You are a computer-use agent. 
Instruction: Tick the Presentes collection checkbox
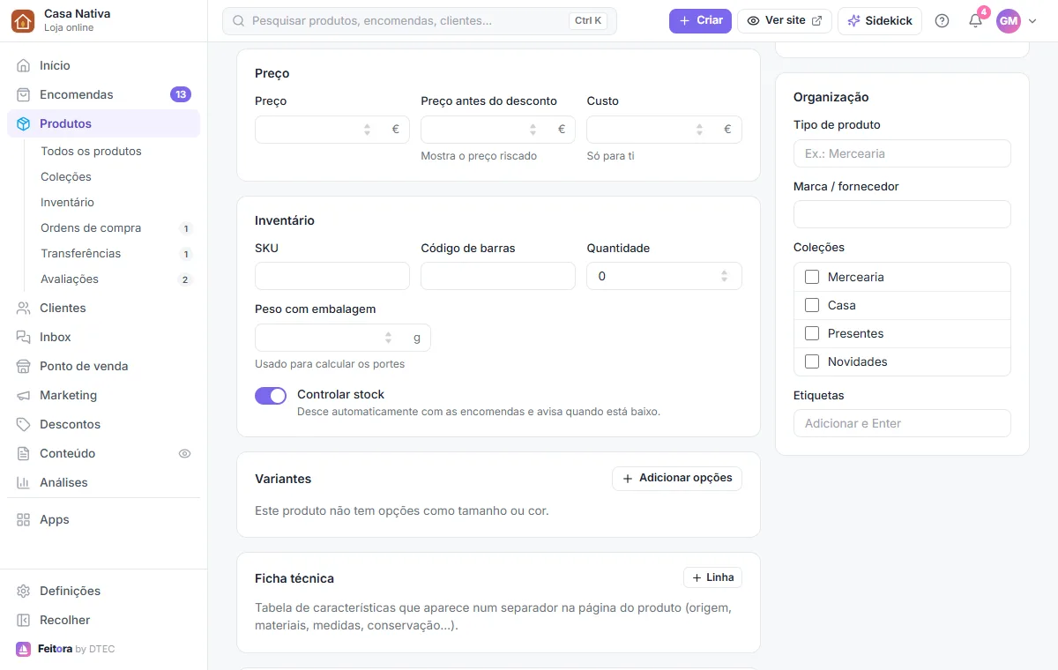tap(812, 333)
